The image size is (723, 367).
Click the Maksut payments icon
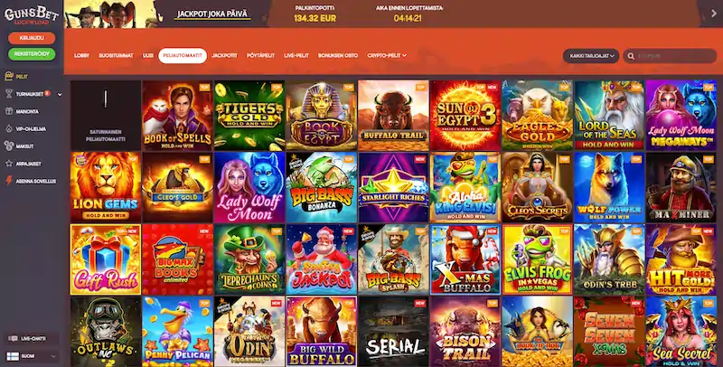(9, 146)
